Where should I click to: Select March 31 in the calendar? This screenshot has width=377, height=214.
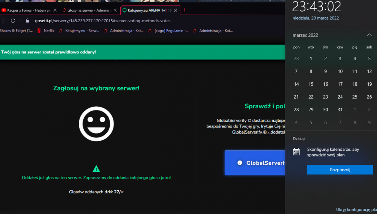tap(340, 110)
